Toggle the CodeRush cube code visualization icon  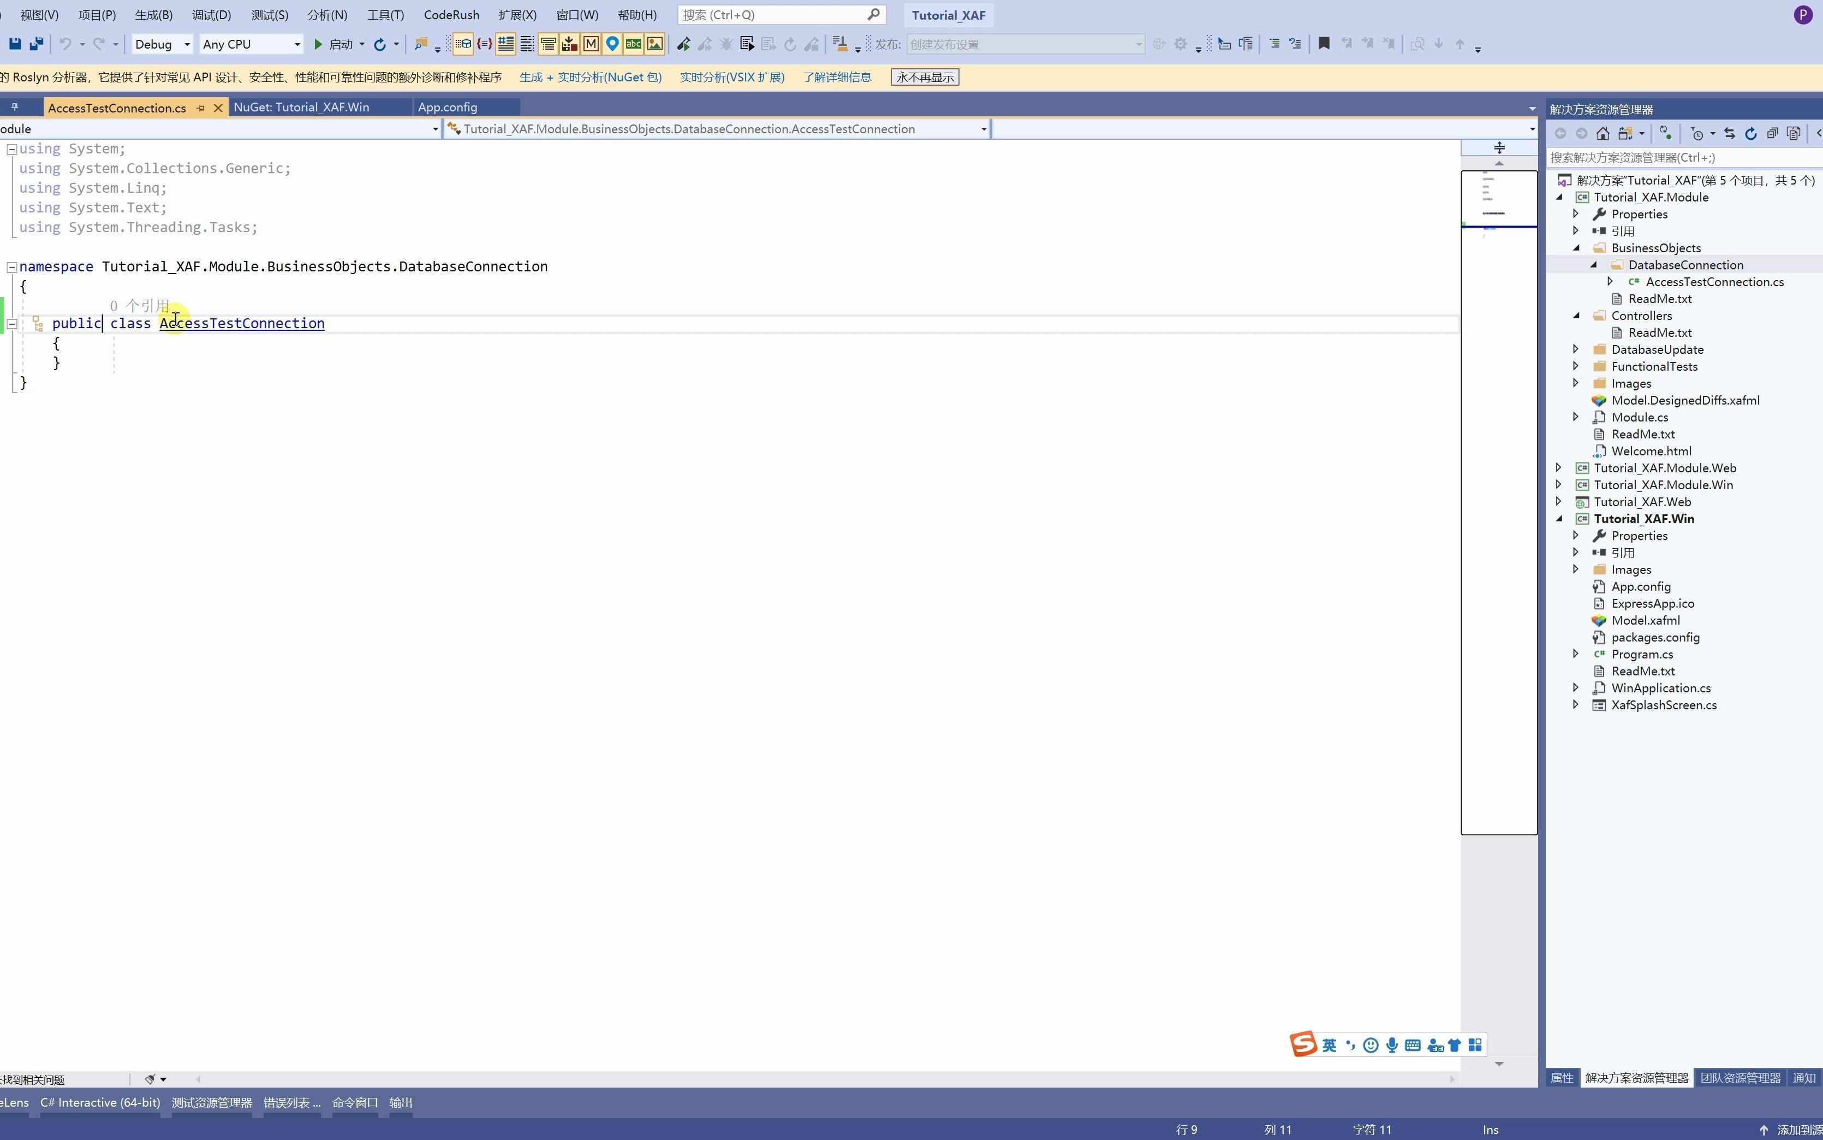click(x=463, y=44)
